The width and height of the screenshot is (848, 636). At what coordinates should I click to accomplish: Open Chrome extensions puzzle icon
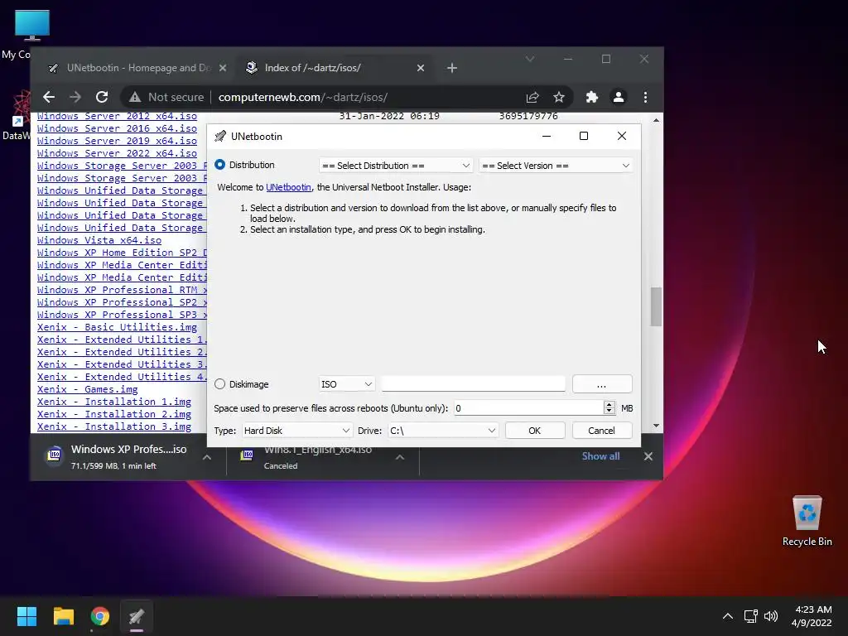point(592,98)
